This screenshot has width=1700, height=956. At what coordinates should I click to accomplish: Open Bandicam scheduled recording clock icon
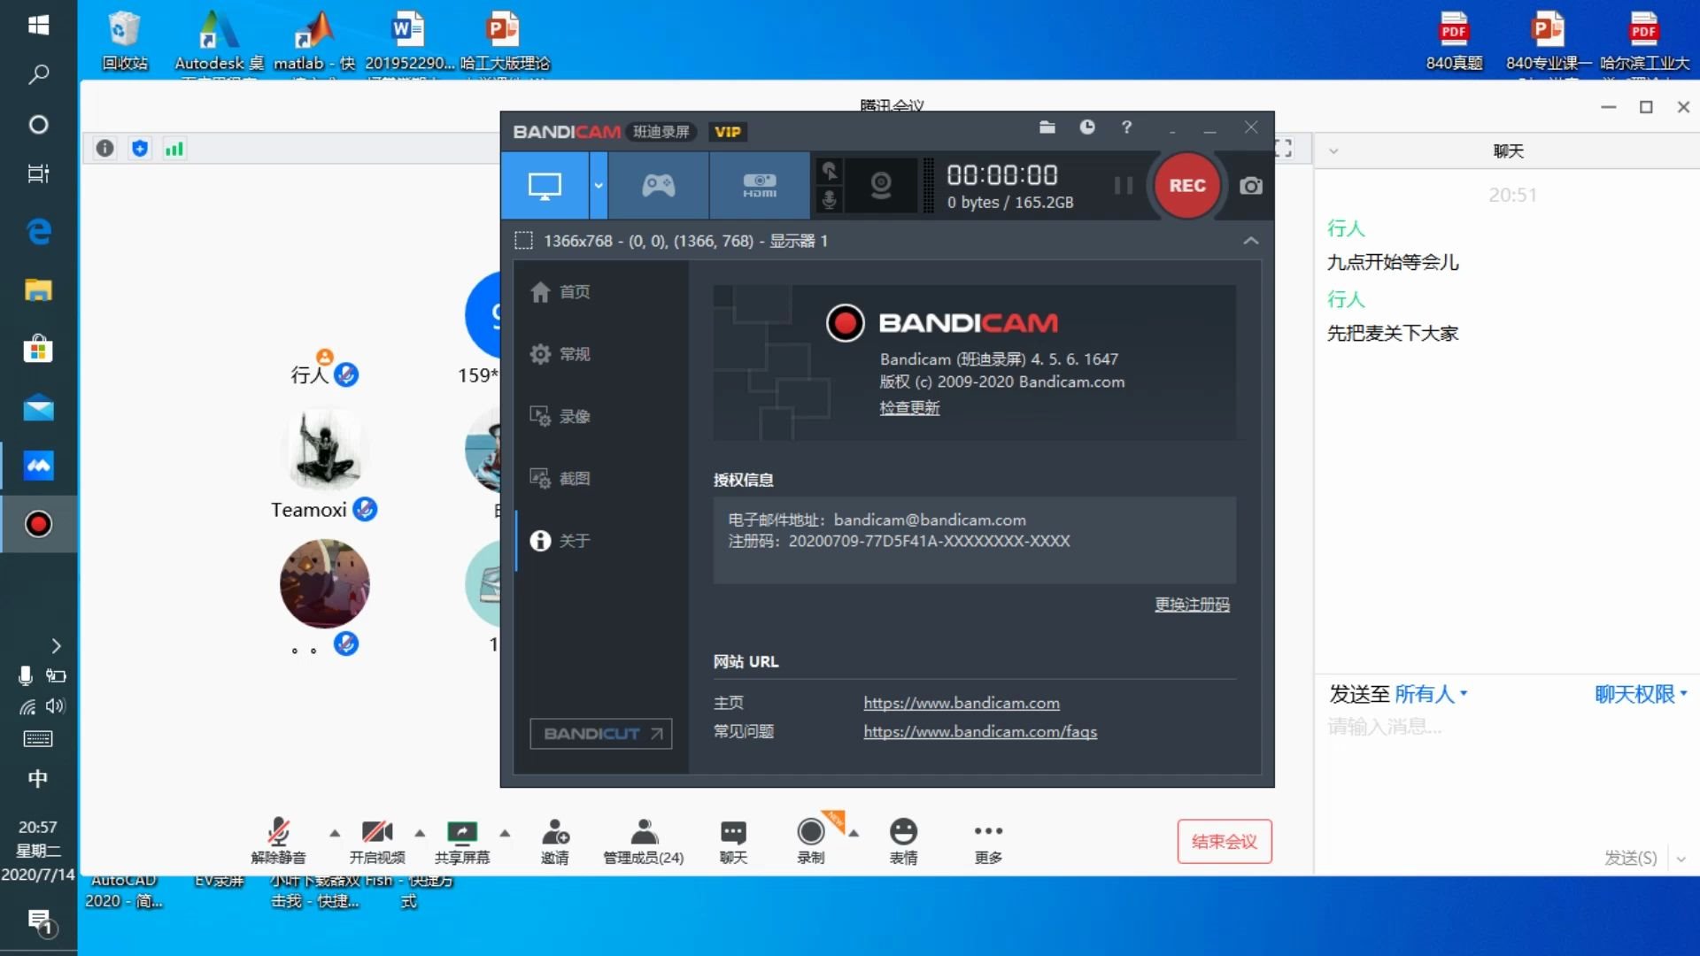[1087, 127]
